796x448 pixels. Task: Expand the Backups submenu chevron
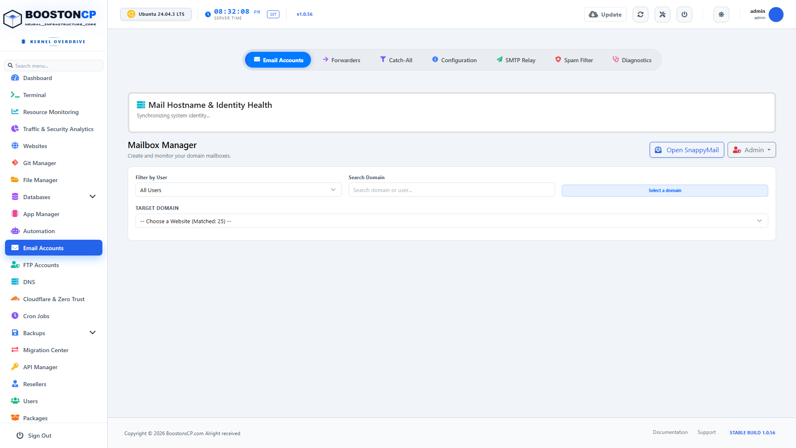92,333
